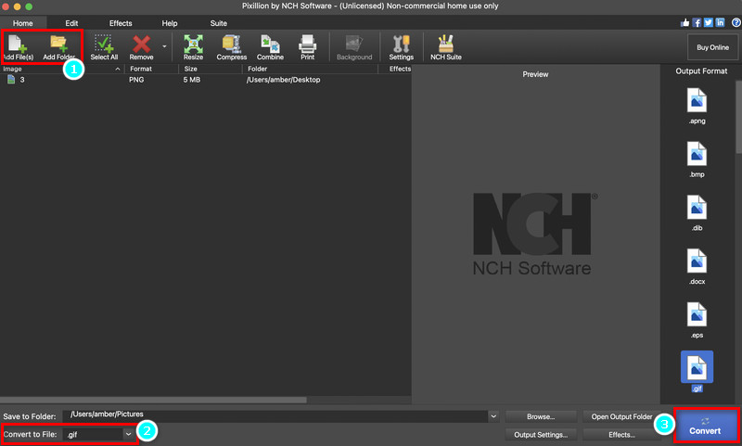This screenshot has width=742, height=446.
Task: Click the Browse... button
Action: (x=541, y=416)
